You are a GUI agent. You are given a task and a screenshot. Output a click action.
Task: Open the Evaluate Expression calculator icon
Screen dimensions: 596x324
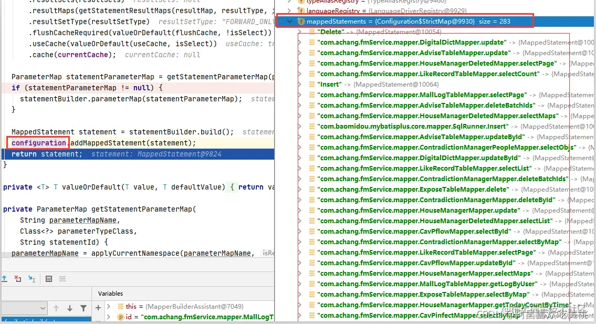point(49,279)
